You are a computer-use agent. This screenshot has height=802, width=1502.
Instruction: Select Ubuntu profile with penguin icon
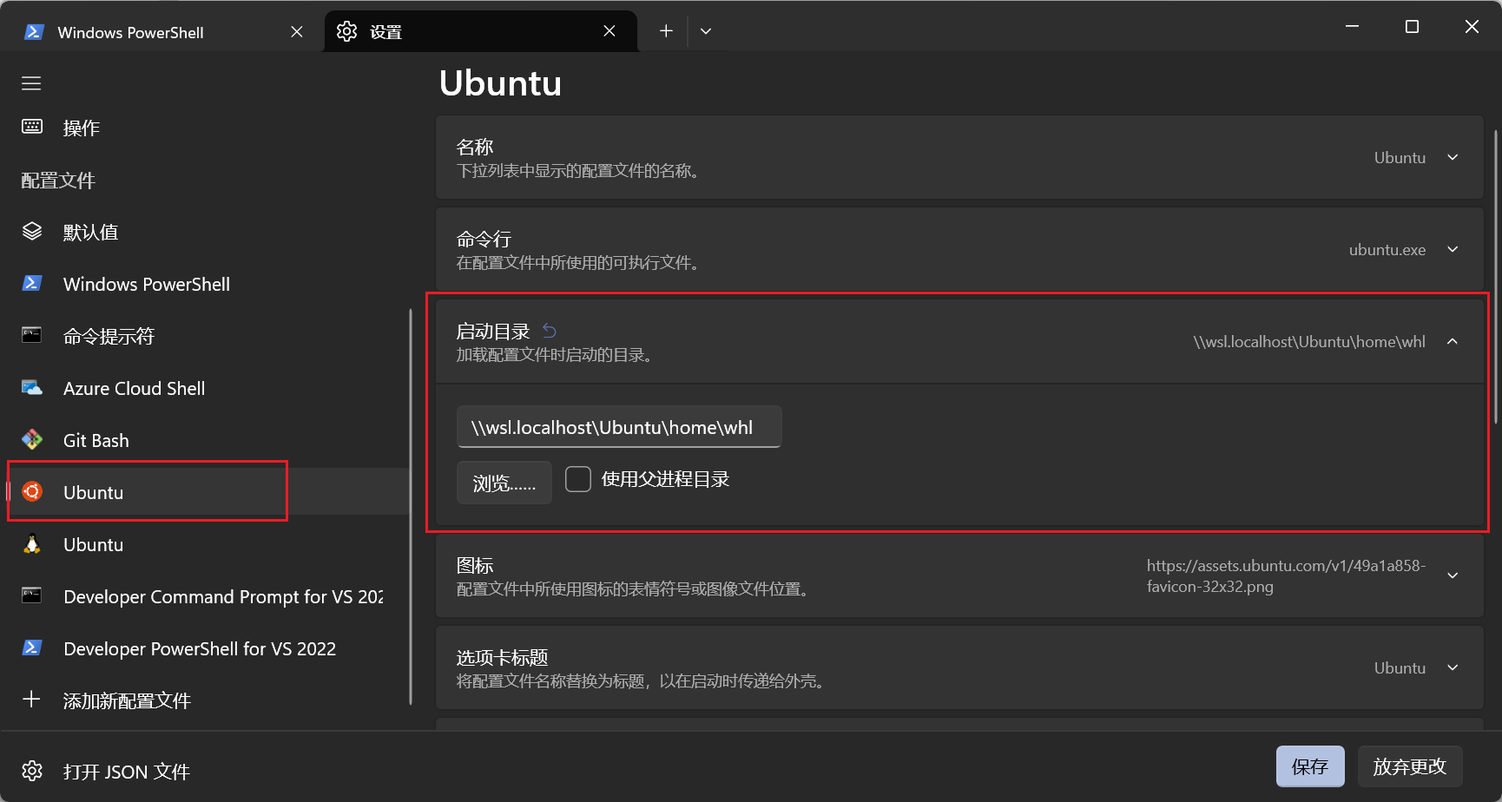tap(93, 544)
